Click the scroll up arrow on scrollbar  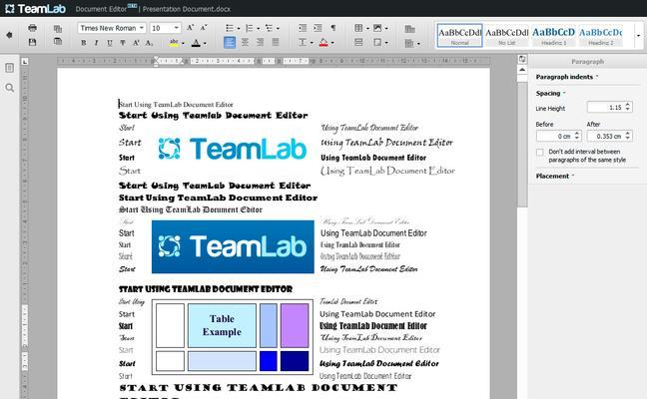pos(522,70)
